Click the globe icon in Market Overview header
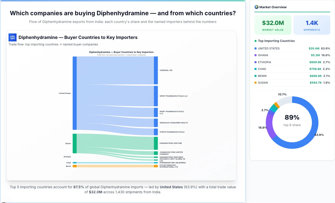This screenshot has width=335, height=203. [256, 7]
